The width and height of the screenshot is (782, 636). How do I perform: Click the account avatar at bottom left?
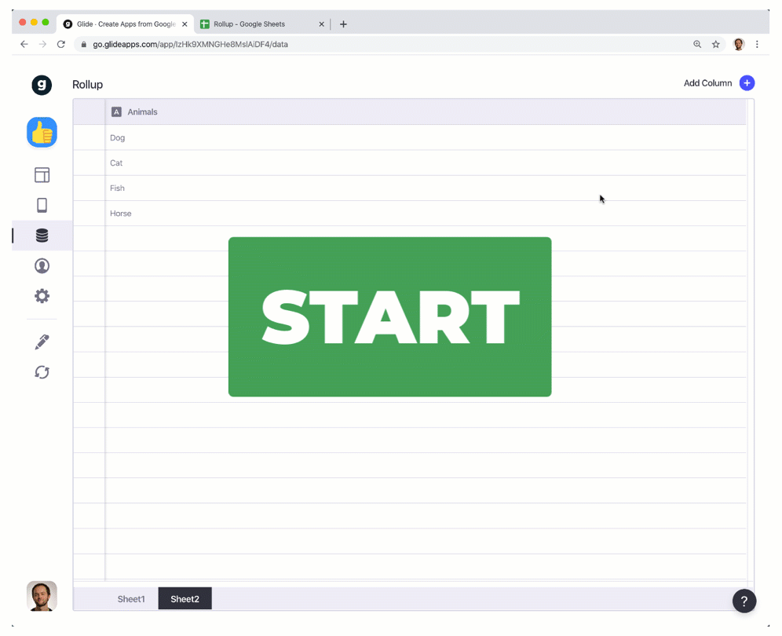click(42, 596)
